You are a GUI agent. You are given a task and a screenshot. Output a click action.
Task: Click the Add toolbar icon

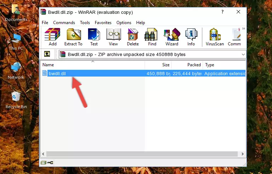click(x=52, y=37)
